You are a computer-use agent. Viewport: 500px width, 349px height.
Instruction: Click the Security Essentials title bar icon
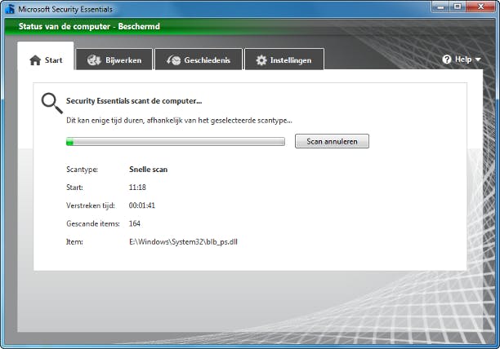[x=10, y=9]
